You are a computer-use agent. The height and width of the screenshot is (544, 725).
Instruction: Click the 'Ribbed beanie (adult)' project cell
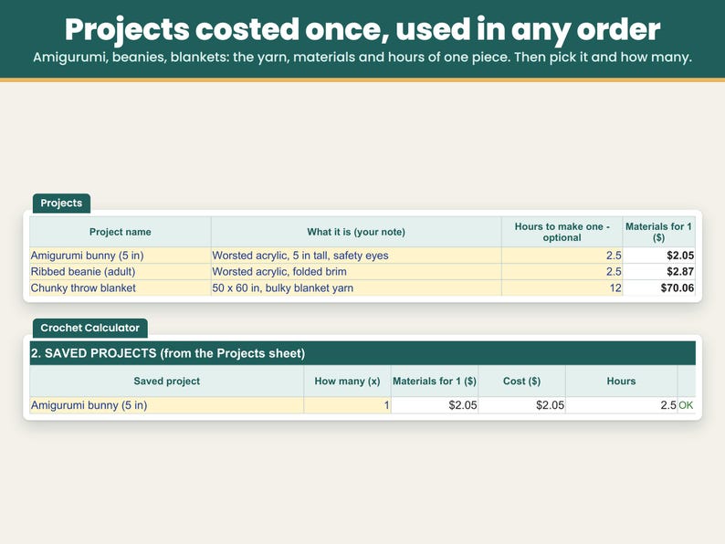tap(121, 271)
